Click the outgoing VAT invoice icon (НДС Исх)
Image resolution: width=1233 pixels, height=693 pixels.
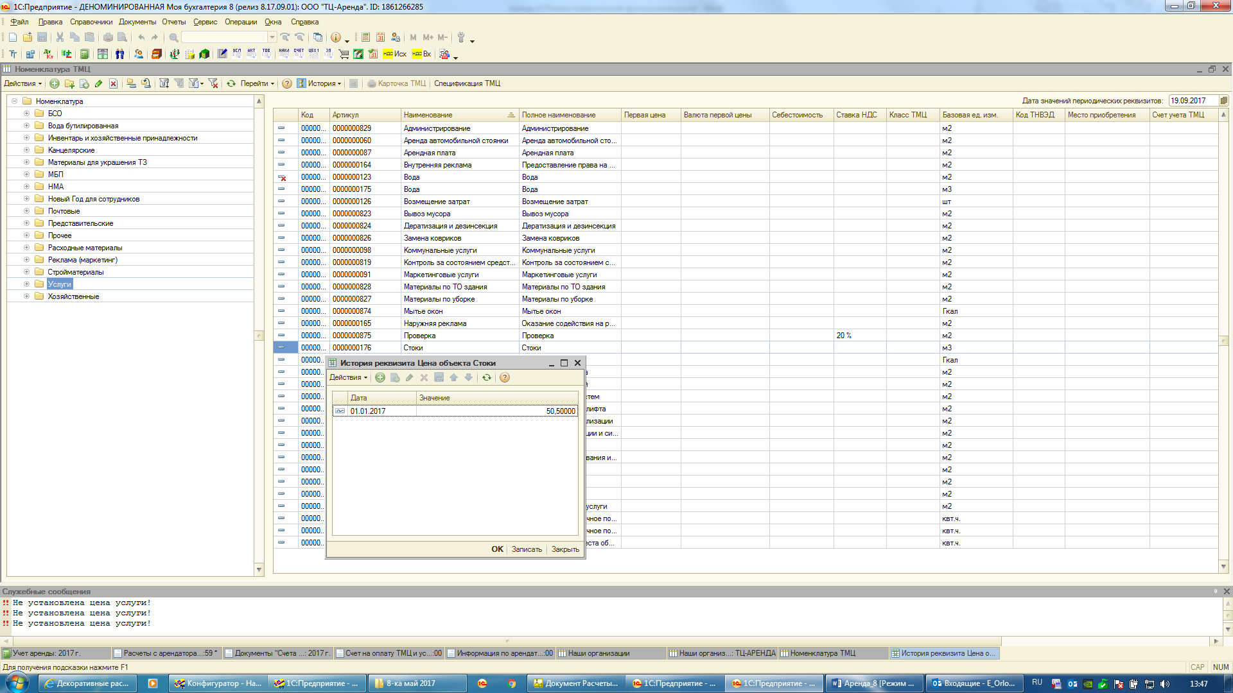[x=394, y=54]
